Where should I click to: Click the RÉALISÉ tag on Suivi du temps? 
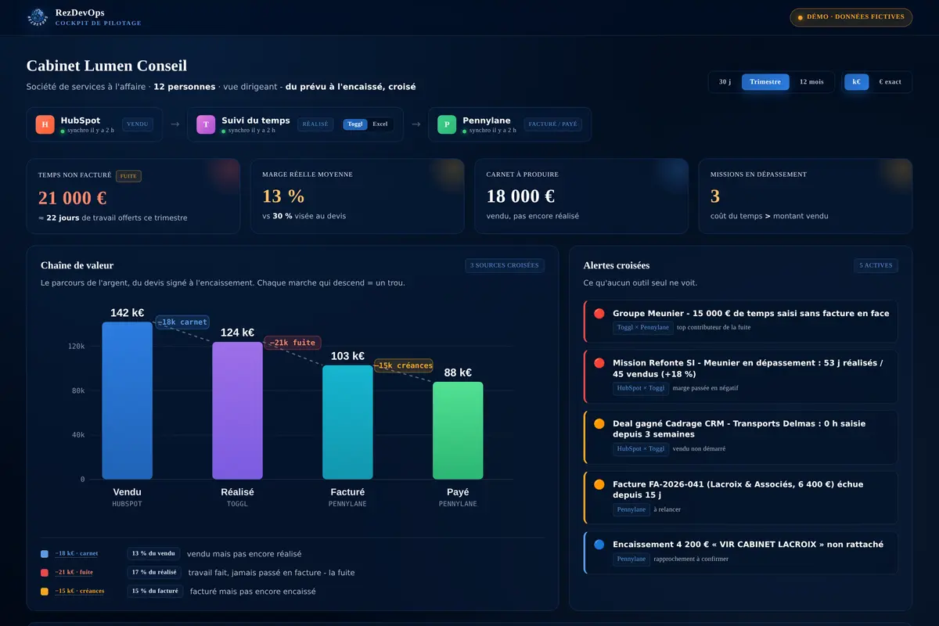(315, 124)
